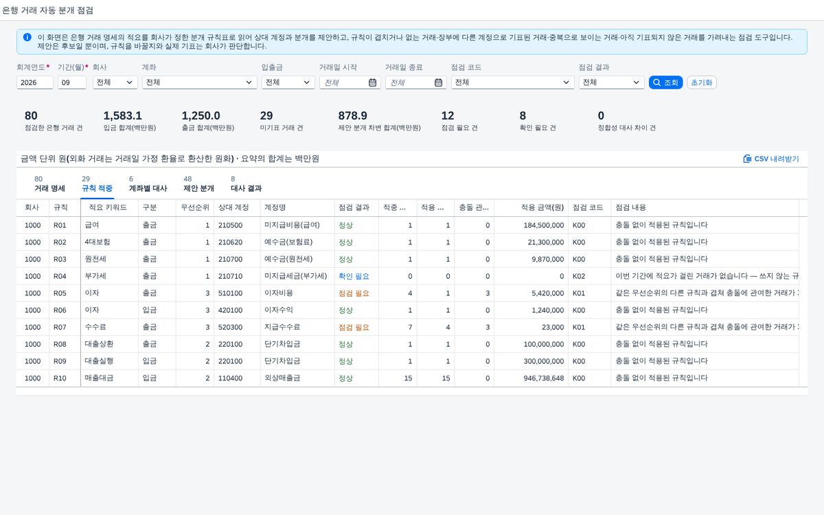The height and width of the screenshot is (515, 824).
Task: Click keyword cell 대출상환
Action: [99, 344]
